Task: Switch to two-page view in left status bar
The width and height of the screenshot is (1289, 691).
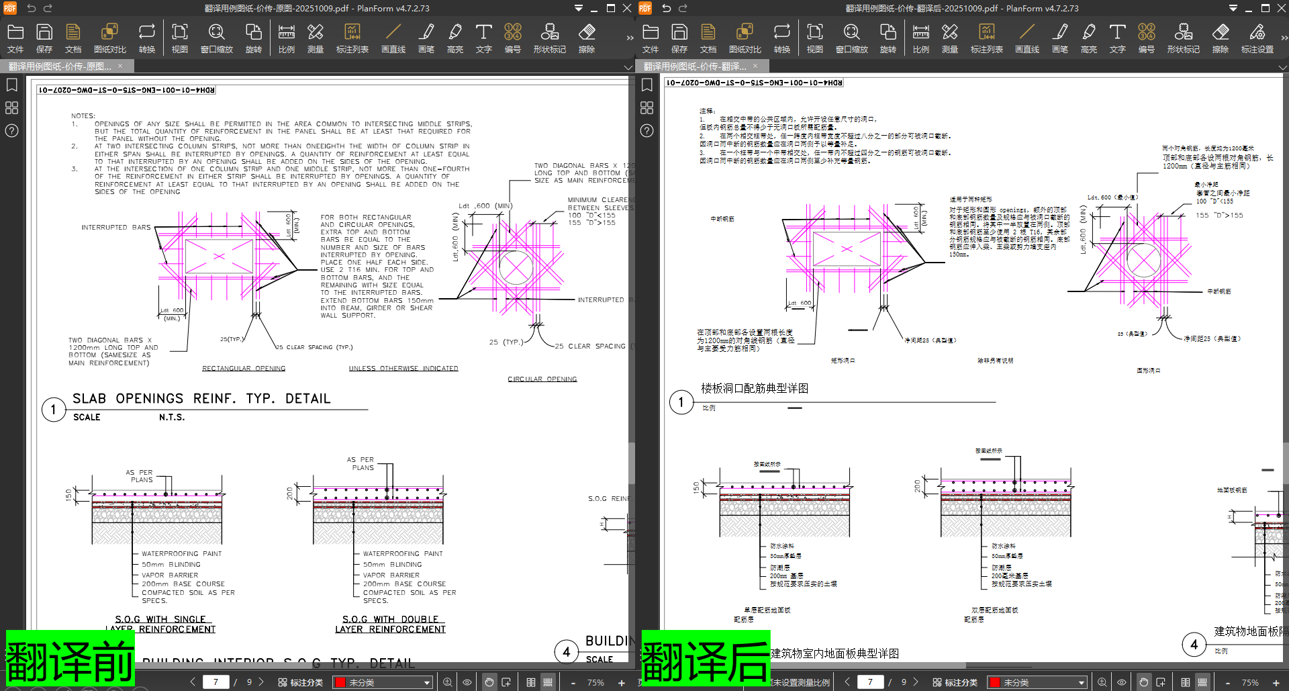Action: 531,682
